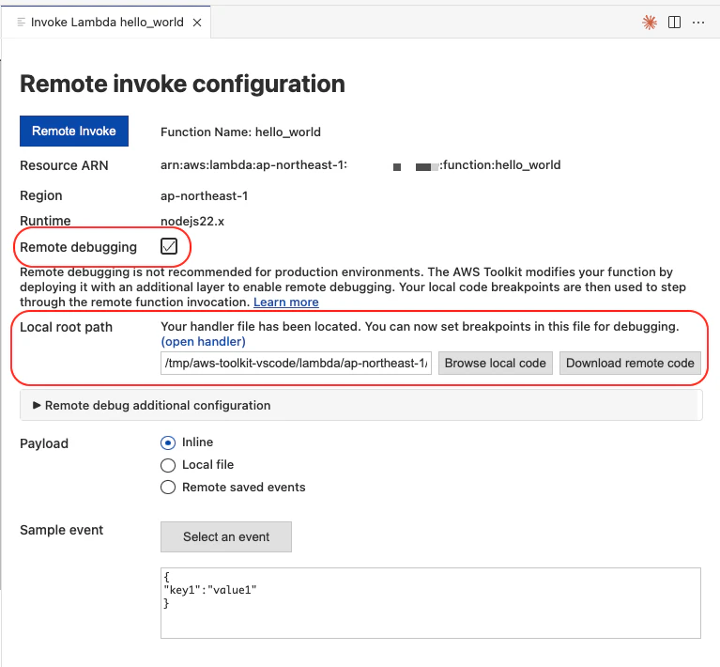Click the Local root path label
Screen dimensions: 720x667
click(66, 327)
